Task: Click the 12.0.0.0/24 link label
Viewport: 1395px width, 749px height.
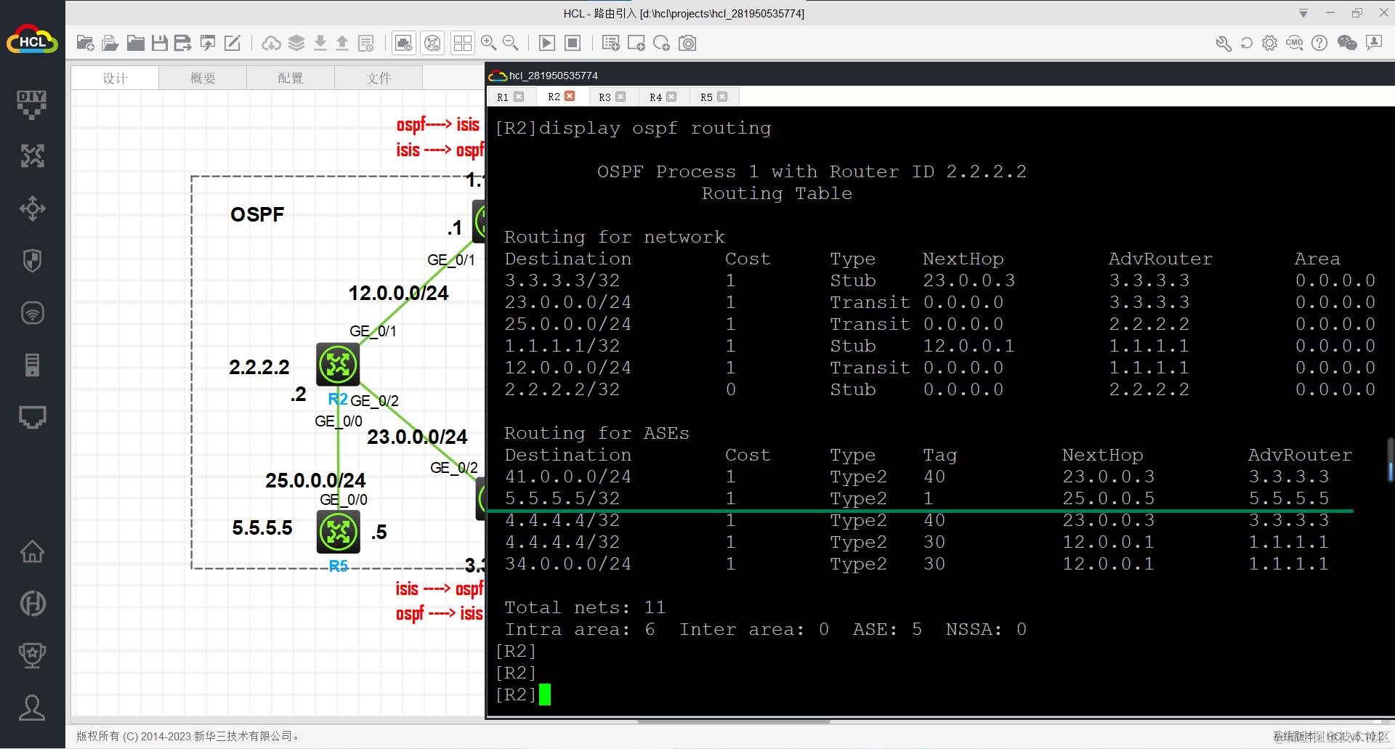Action: tap(398, 293)
